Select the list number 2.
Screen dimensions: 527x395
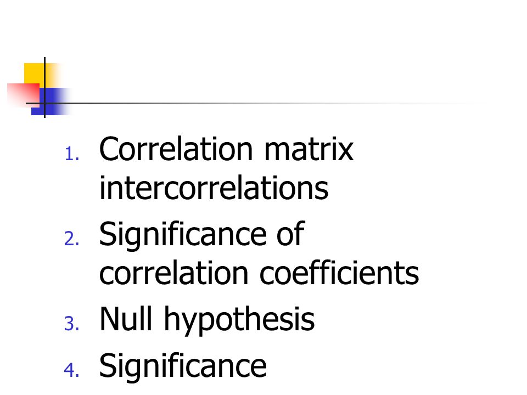[x=71, y=239]
